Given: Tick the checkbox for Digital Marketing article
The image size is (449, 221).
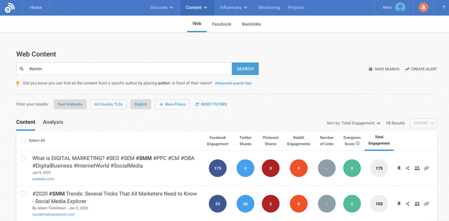Looking at the screenshot, I should [x=24, y=158].
